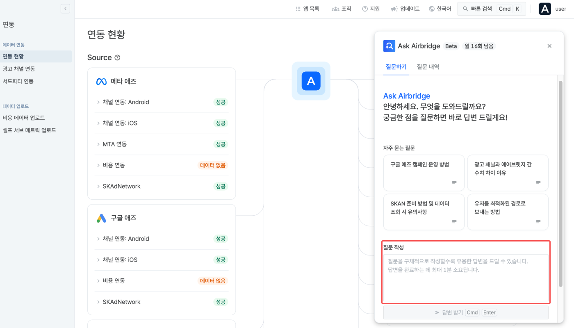The width and height of the screenshot is (574, 328).
Task: Click the Ask Airbridge panel scrollbar
Action: click(561, 184)
